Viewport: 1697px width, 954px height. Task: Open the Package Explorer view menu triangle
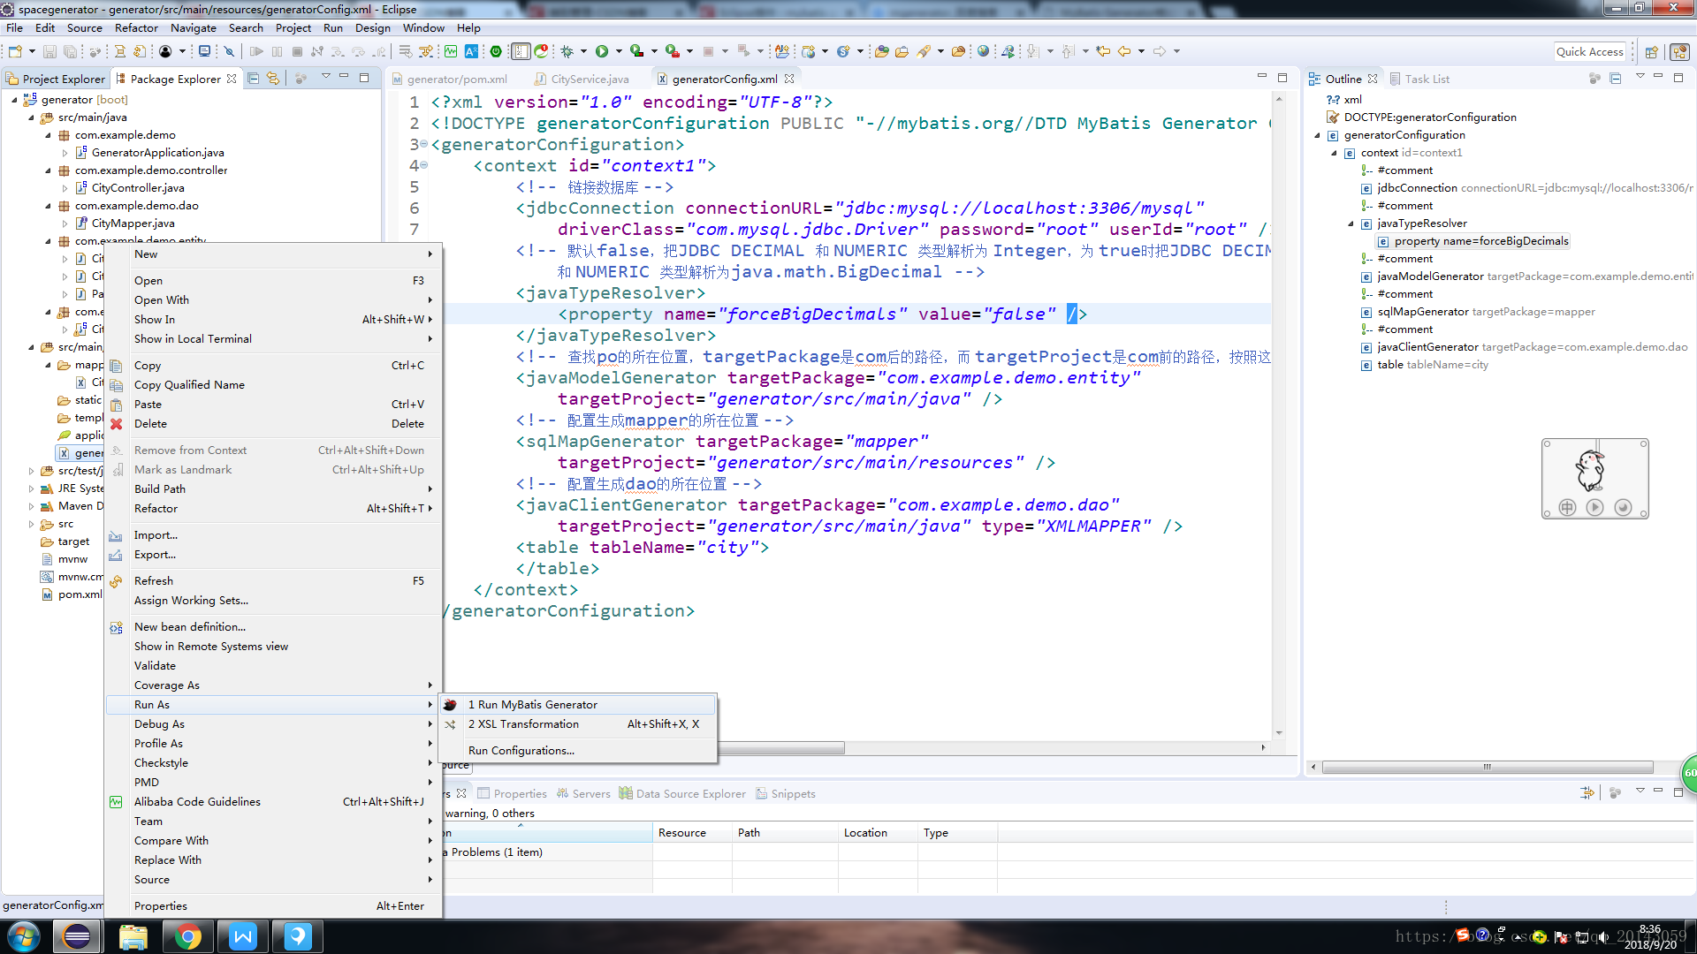[325, 77]
